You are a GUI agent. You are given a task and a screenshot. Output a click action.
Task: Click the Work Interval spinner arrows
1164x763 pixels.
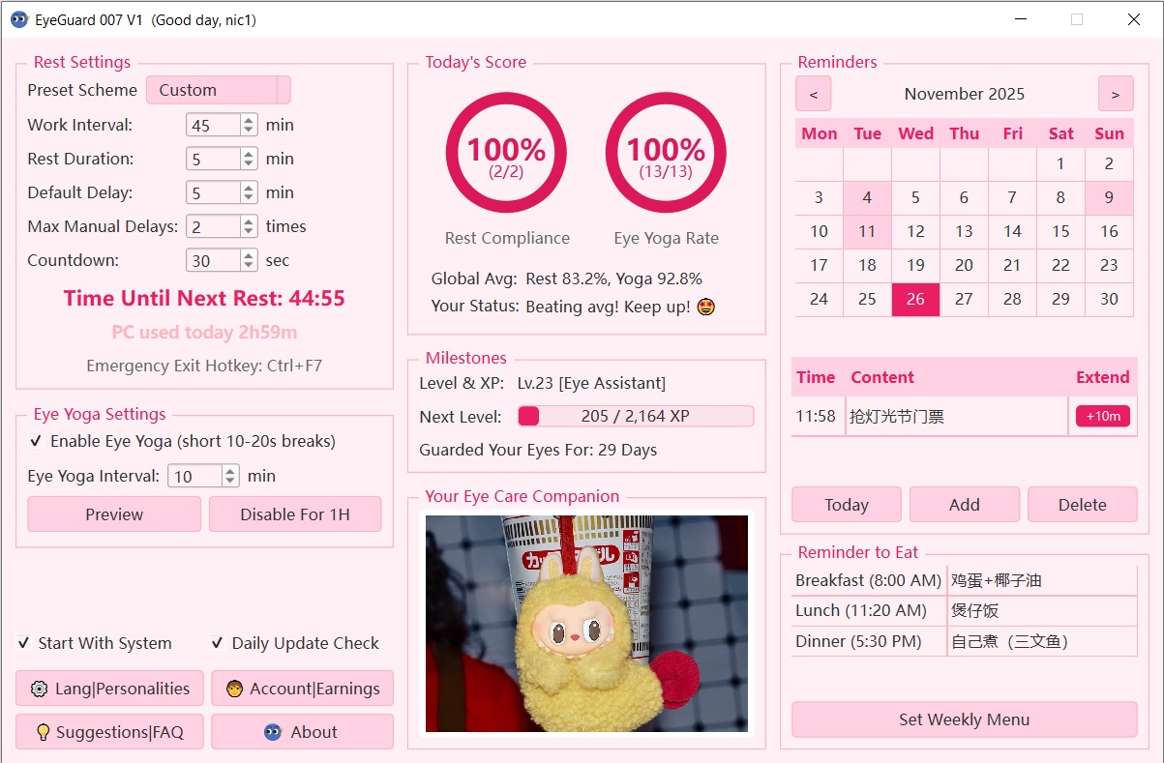click(x=249, y=125)
